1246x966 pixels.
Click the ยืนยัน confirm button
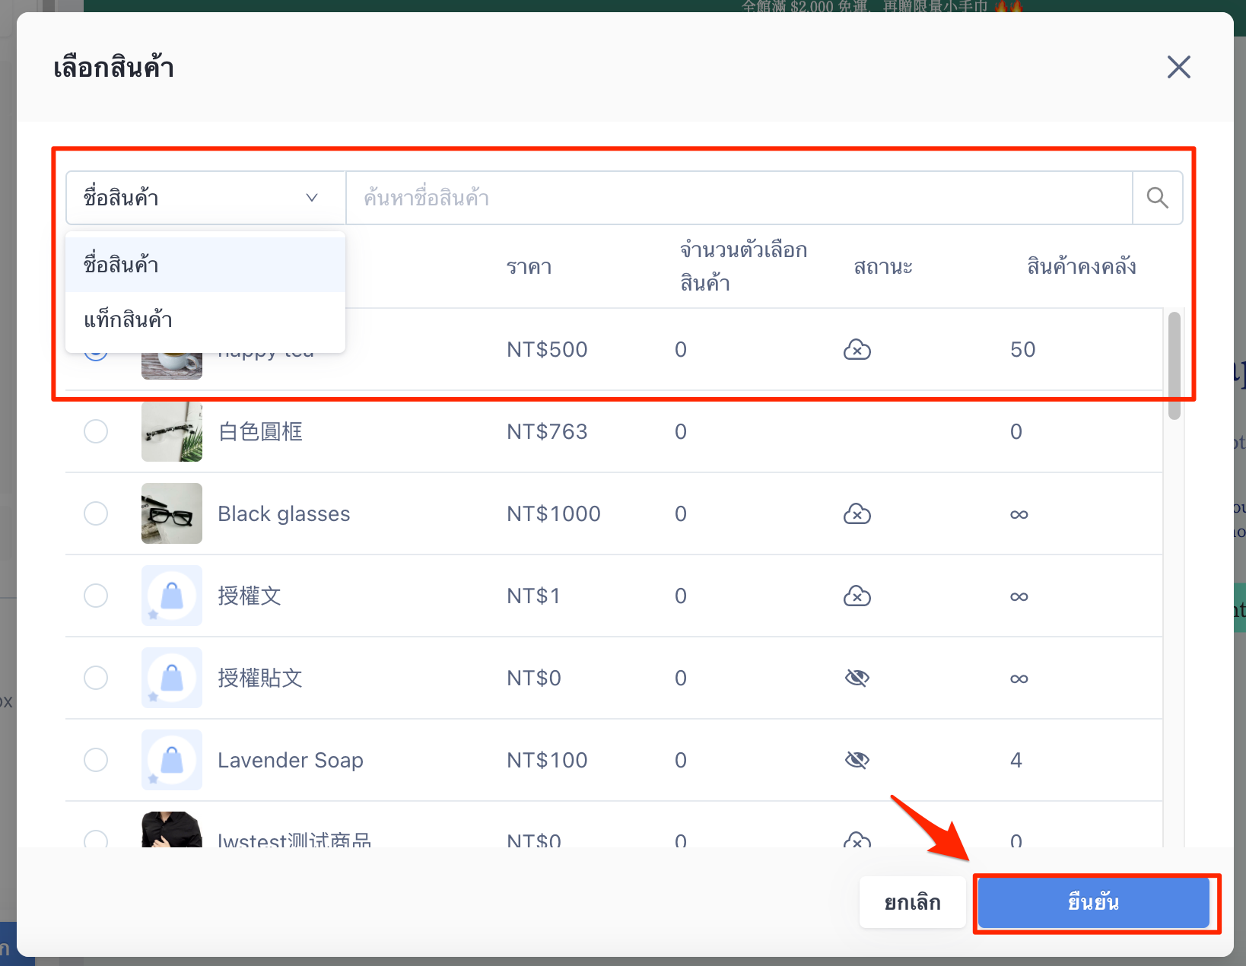(1093, 902)
